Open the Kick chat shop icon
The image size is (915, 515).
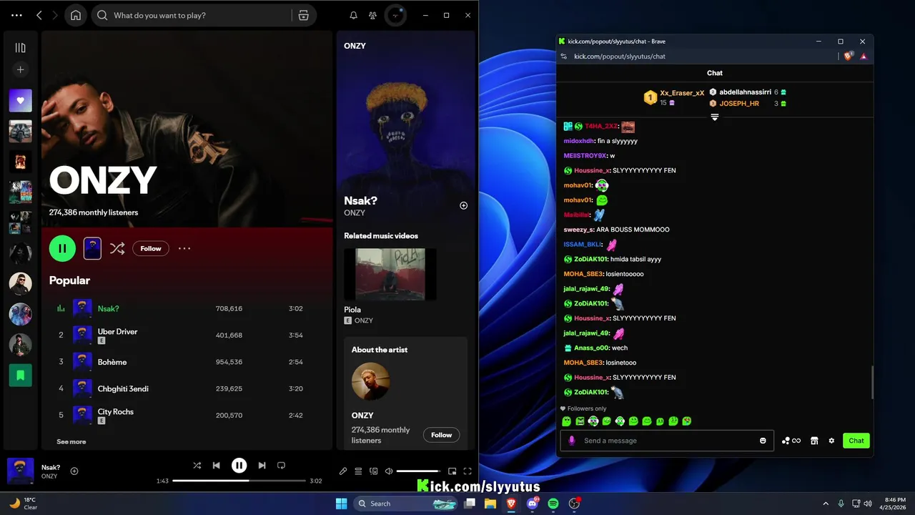814,441
